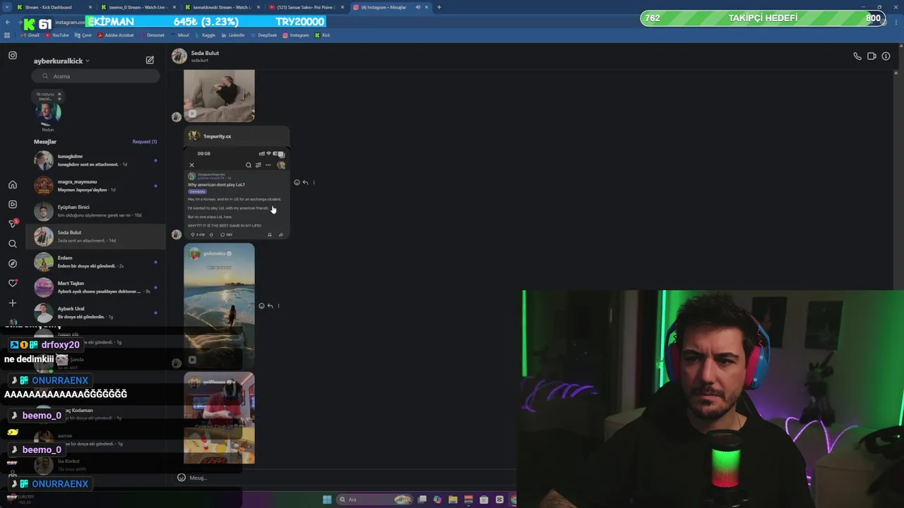The image size is (904, 508).
Task: Open Instagram logo home in sidebar
Action: pyautogui.click(x=13, y=55)
